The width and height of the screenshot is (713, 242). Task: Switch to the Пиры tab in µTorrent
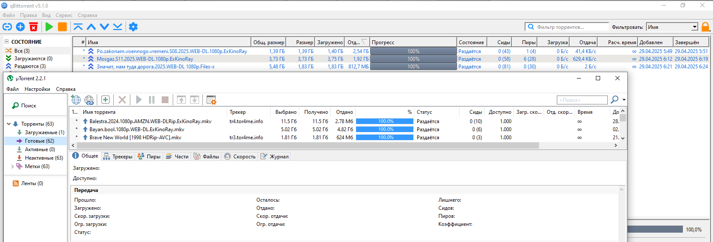[149, 157]
